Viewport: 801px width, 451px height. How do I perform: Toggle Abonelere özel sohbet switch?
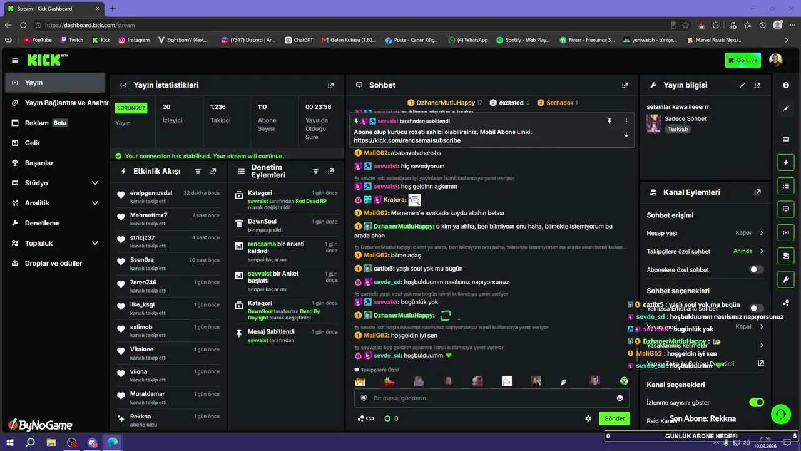pos(757,269)
